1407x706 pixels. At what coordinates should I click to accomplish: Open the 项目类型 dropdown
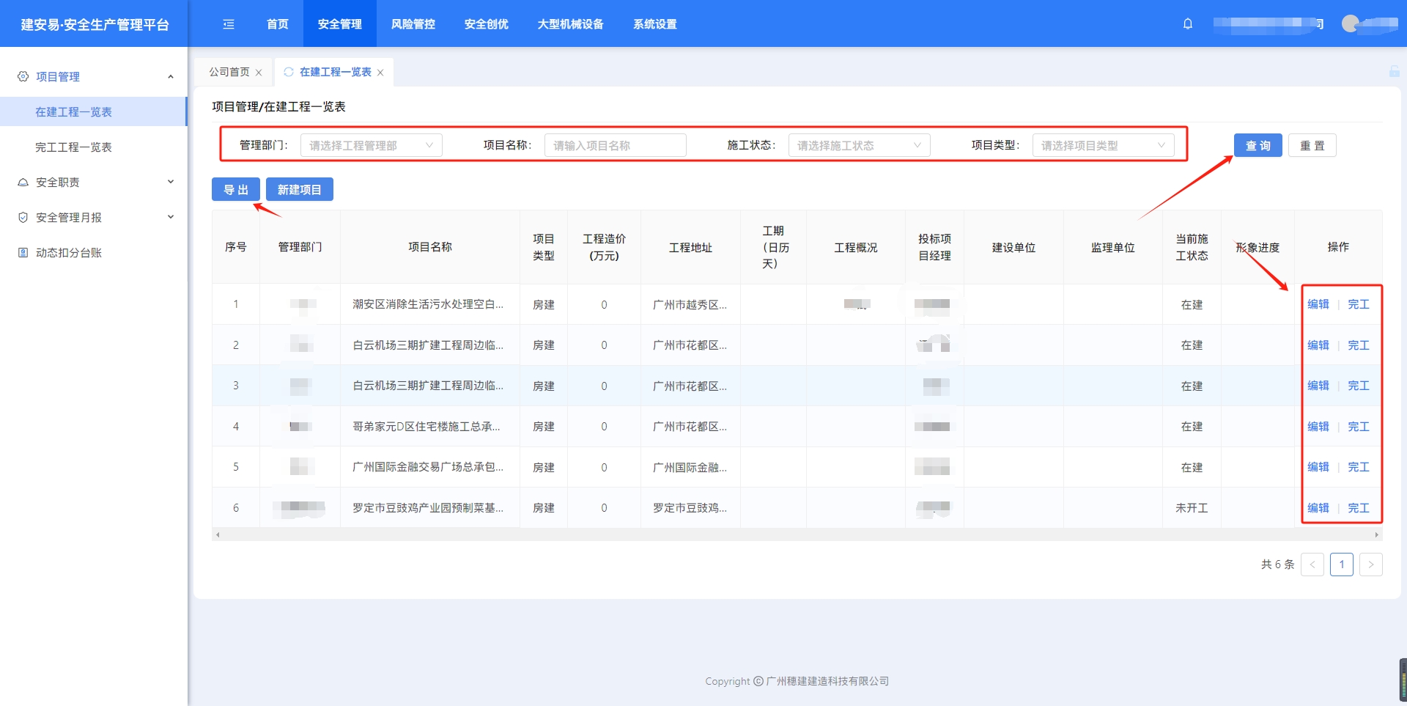click(1103, 145)
